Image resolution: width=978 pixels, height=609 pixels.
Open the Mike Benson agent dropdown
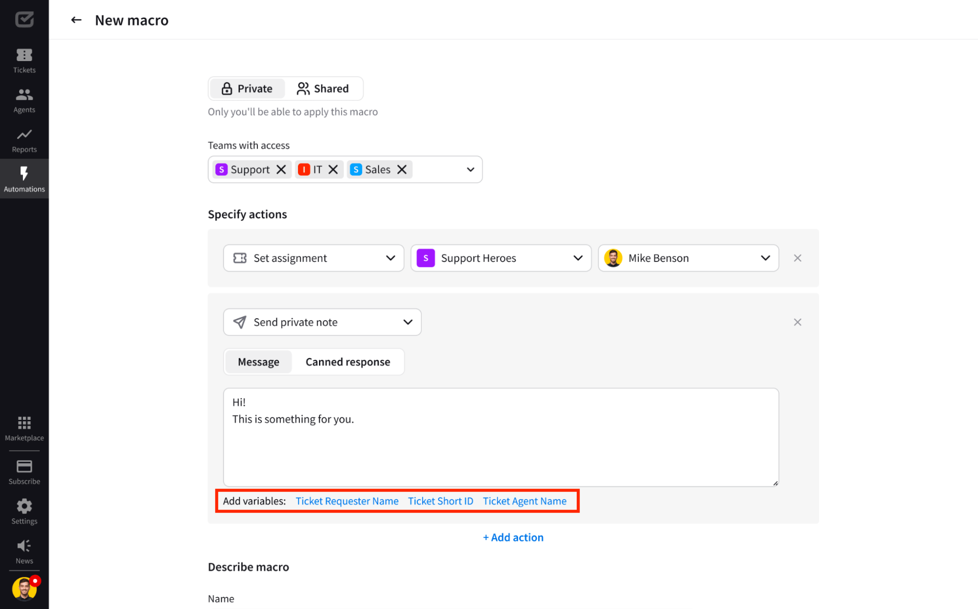point(688,258)
